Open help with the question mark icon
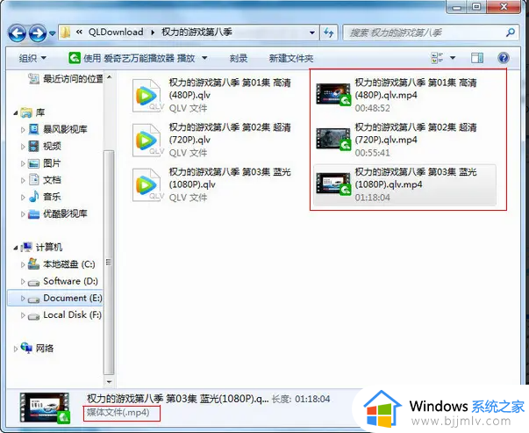529x433 pixels. click(x=503, y=58)
